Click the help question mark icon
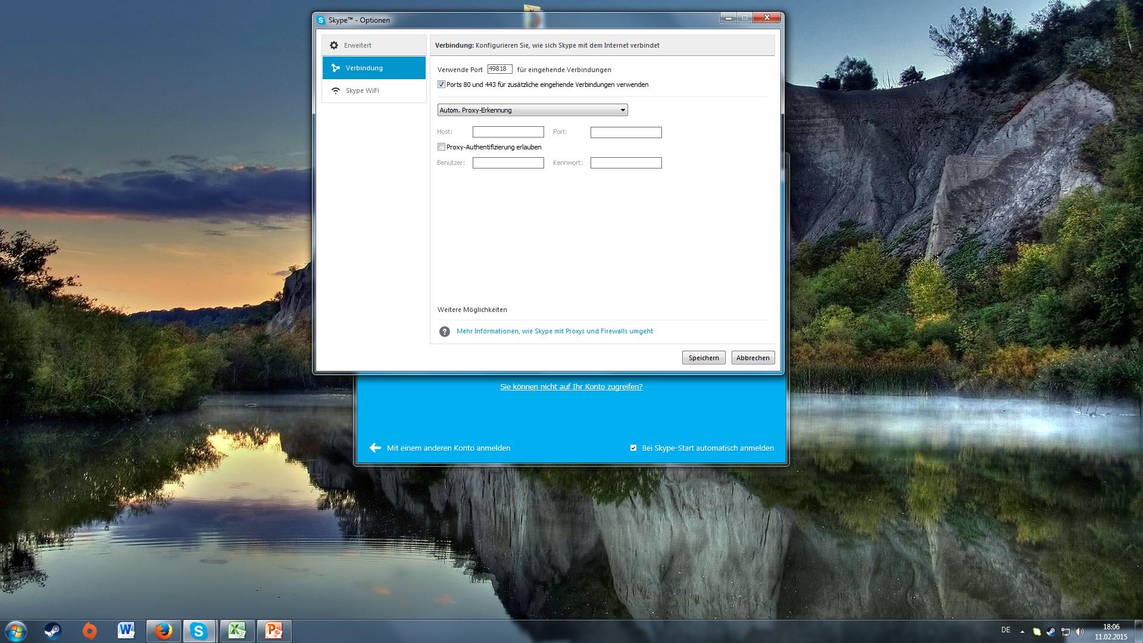 444,332
